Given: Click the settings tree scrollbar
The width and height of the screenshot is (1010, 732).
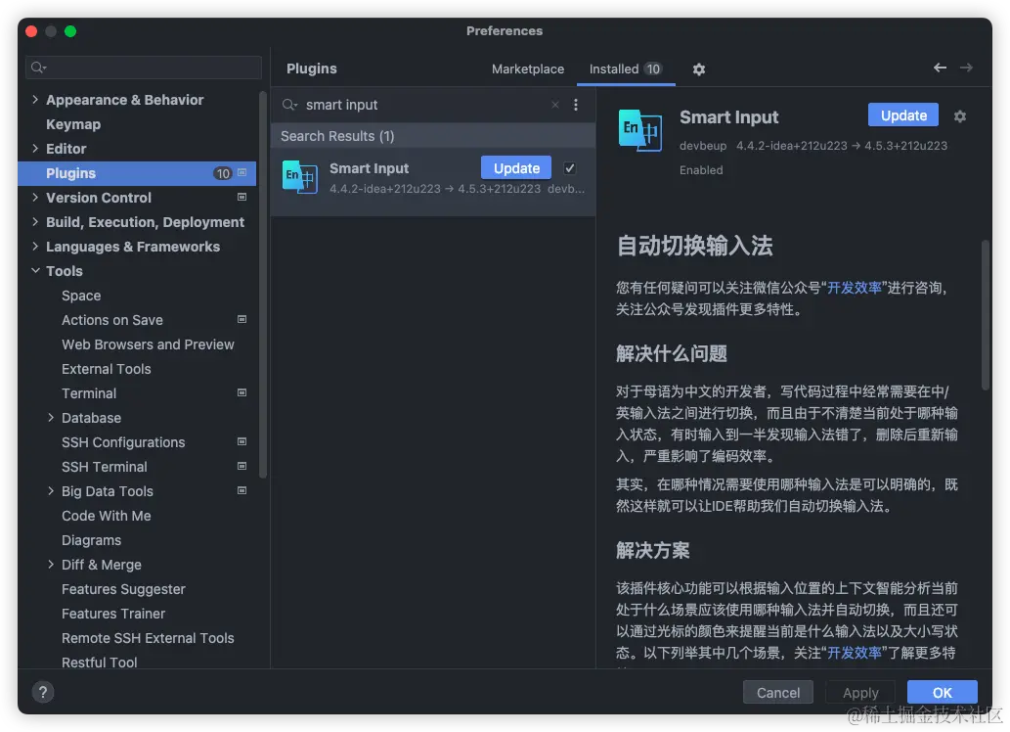Looking at the screenshot, I should point(262,284).
